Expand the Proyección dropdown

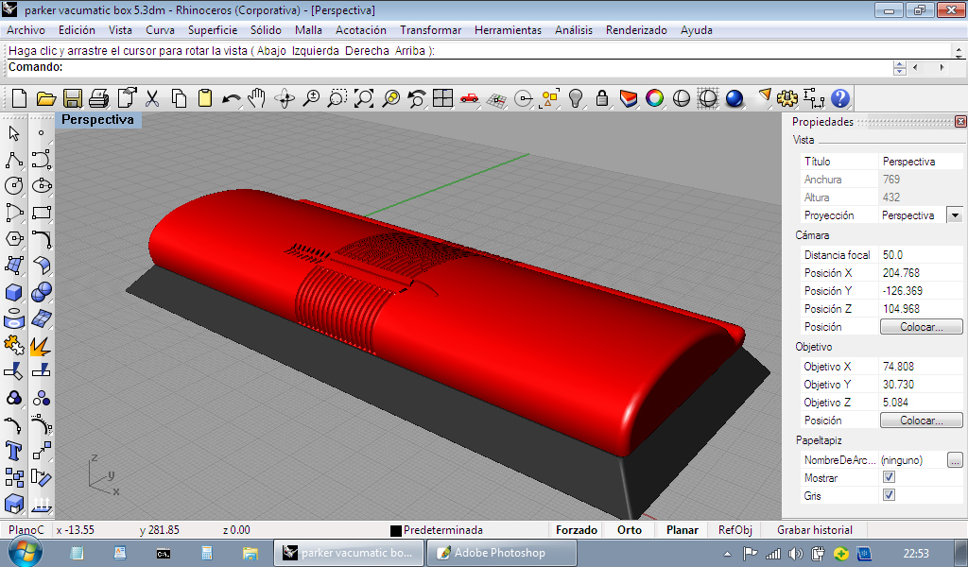pos(954,215)
